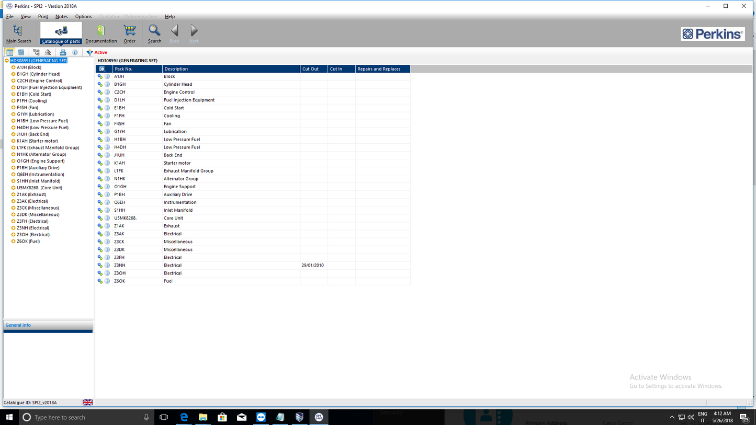756x425 pixels.
Task: Click the print icon in secondary toolbar
Action: coord(63,52)
